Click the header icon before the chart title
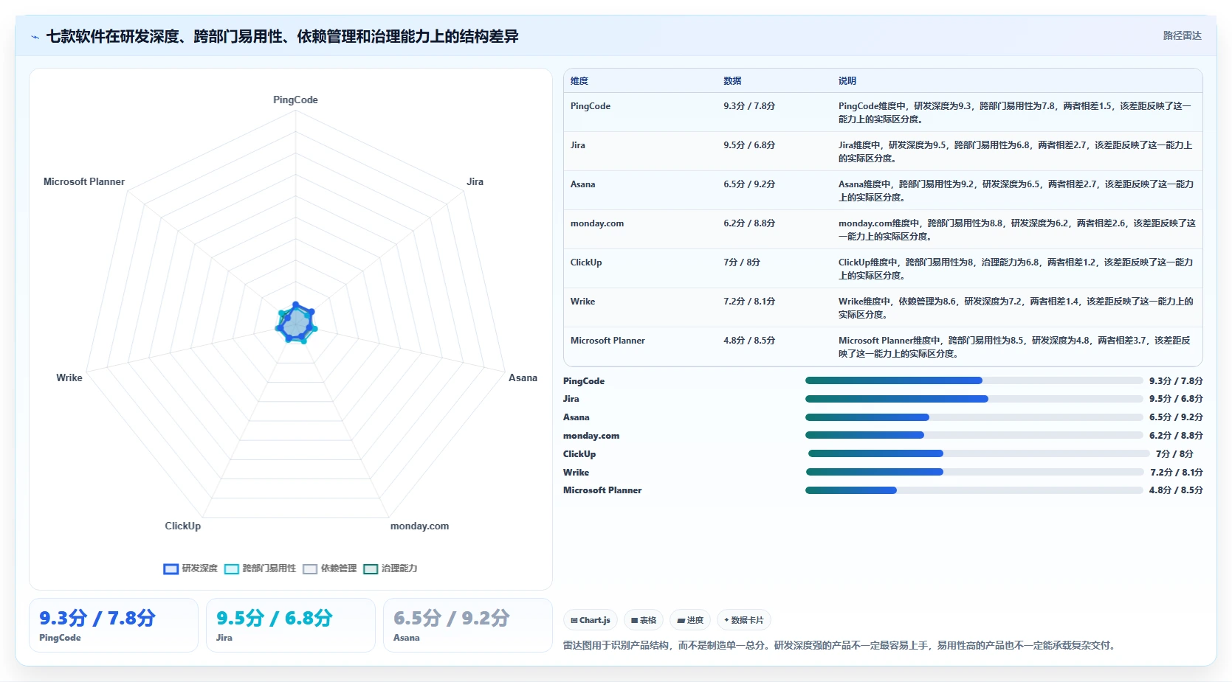The image size is (1232, 682). tap(35, 37)
